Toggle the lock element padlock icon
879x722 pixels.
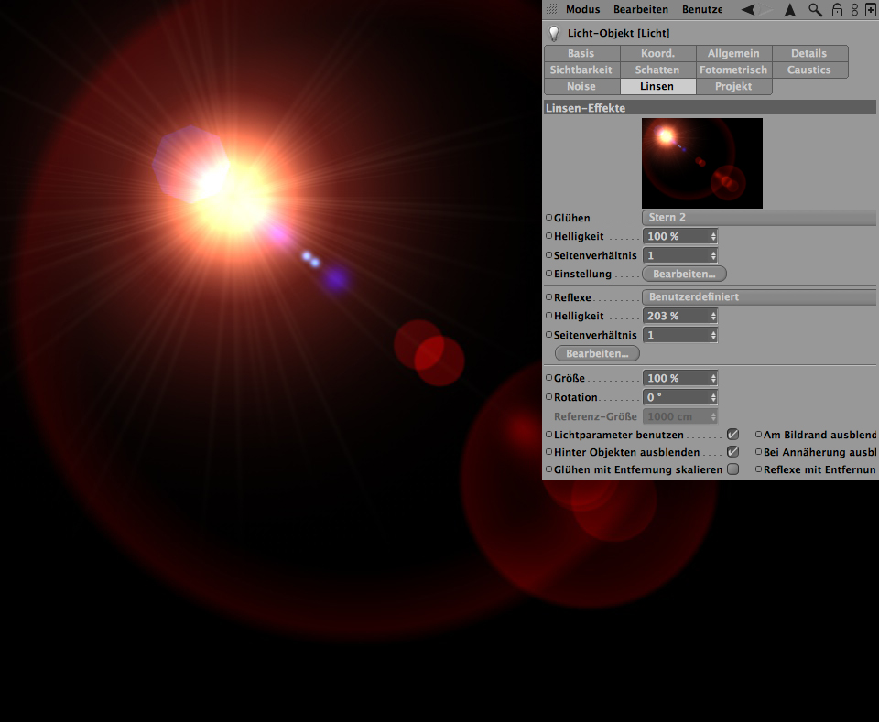[837, 9]
